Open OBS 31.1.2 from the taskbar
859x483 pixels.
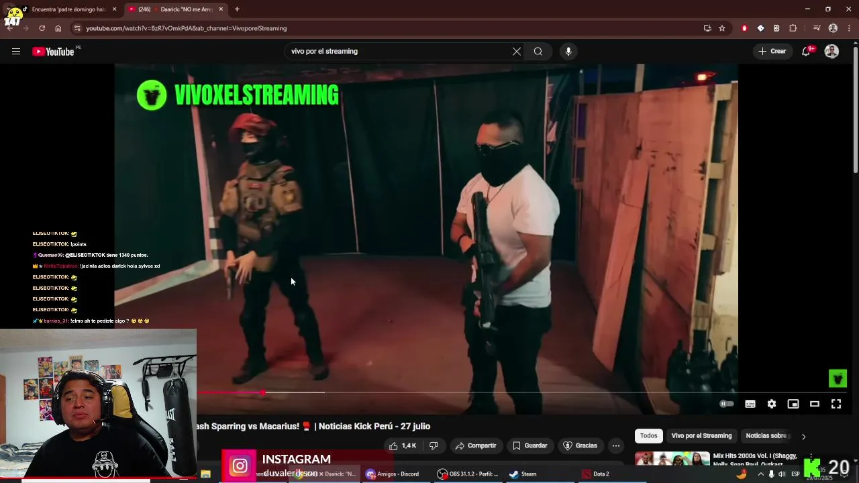coord(468,474)
